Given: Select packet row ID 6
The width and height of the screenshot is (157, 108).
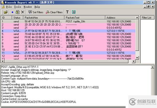Looking at the screenshot, I should tap(68, 37).
